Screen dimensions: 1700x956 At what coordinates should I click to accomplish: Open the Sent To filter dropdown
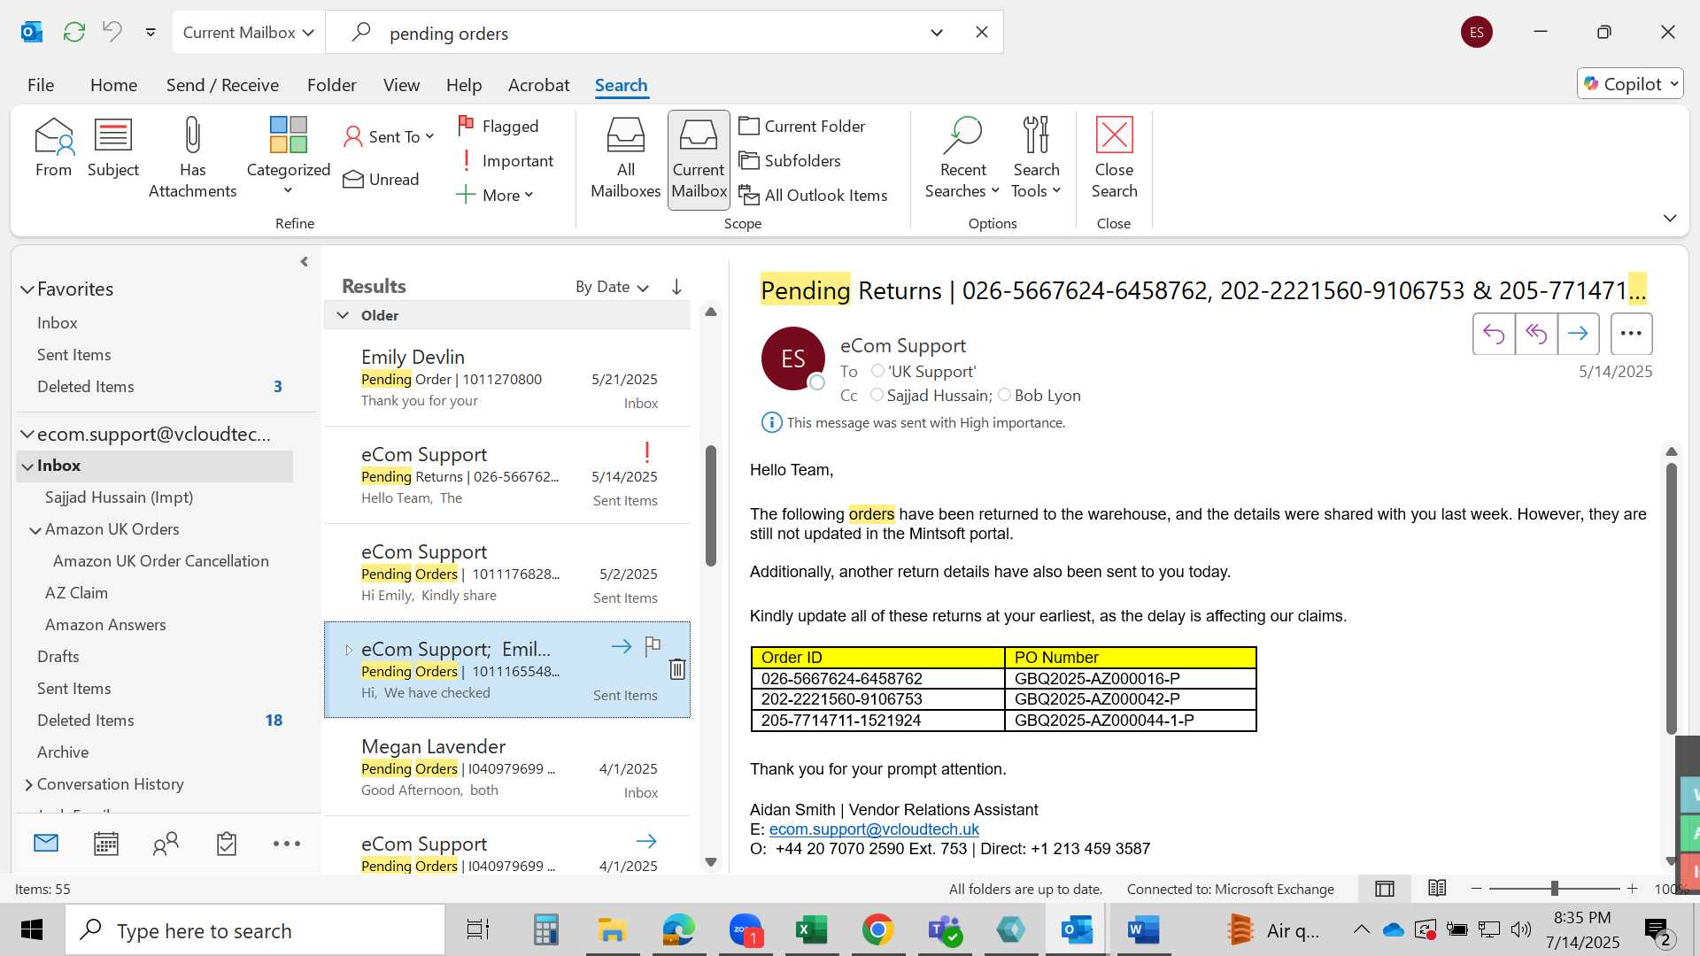[x=389, y=137]
